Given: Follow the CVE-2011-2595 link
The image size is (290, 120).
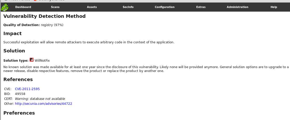Looking at the screenshot, I should [27, 89].
